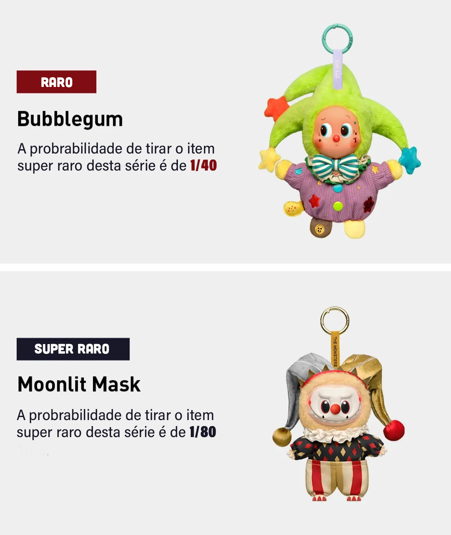Click the red RARO badge
Viewport: 451px width, 535px height.
(56, 82)
